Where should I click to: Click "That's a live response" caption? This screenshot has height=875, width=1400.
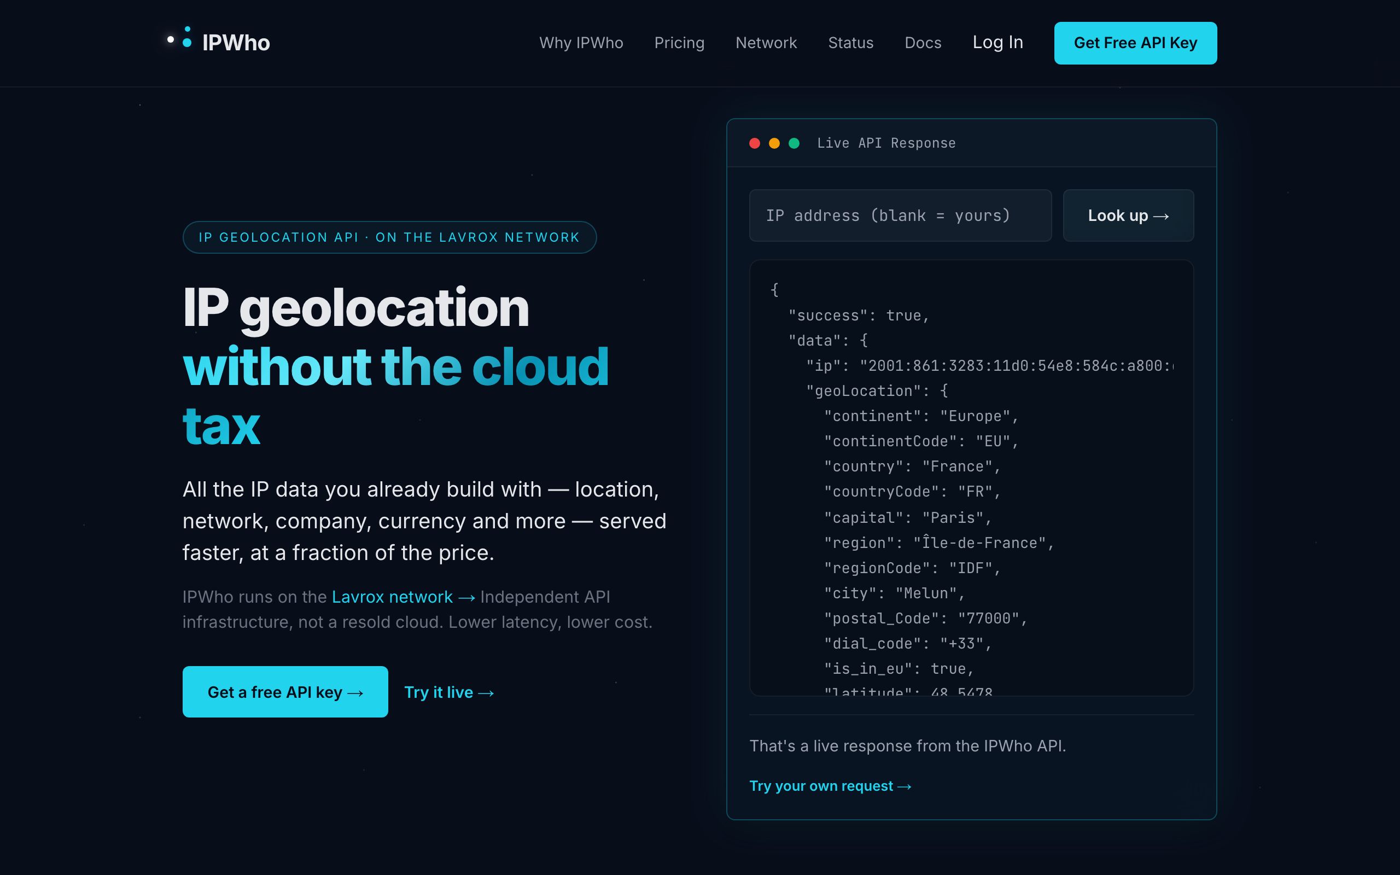click(x=907, y=746)
